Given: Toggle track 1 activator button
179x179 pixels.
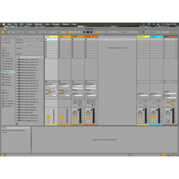Looking at the screenshot, I should coord(48,117).
